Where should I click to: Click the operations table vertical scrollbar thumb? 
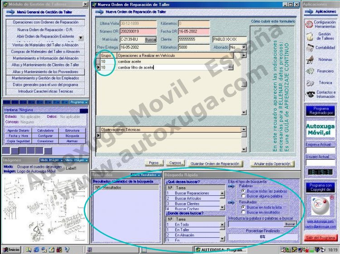pos(244,84)
